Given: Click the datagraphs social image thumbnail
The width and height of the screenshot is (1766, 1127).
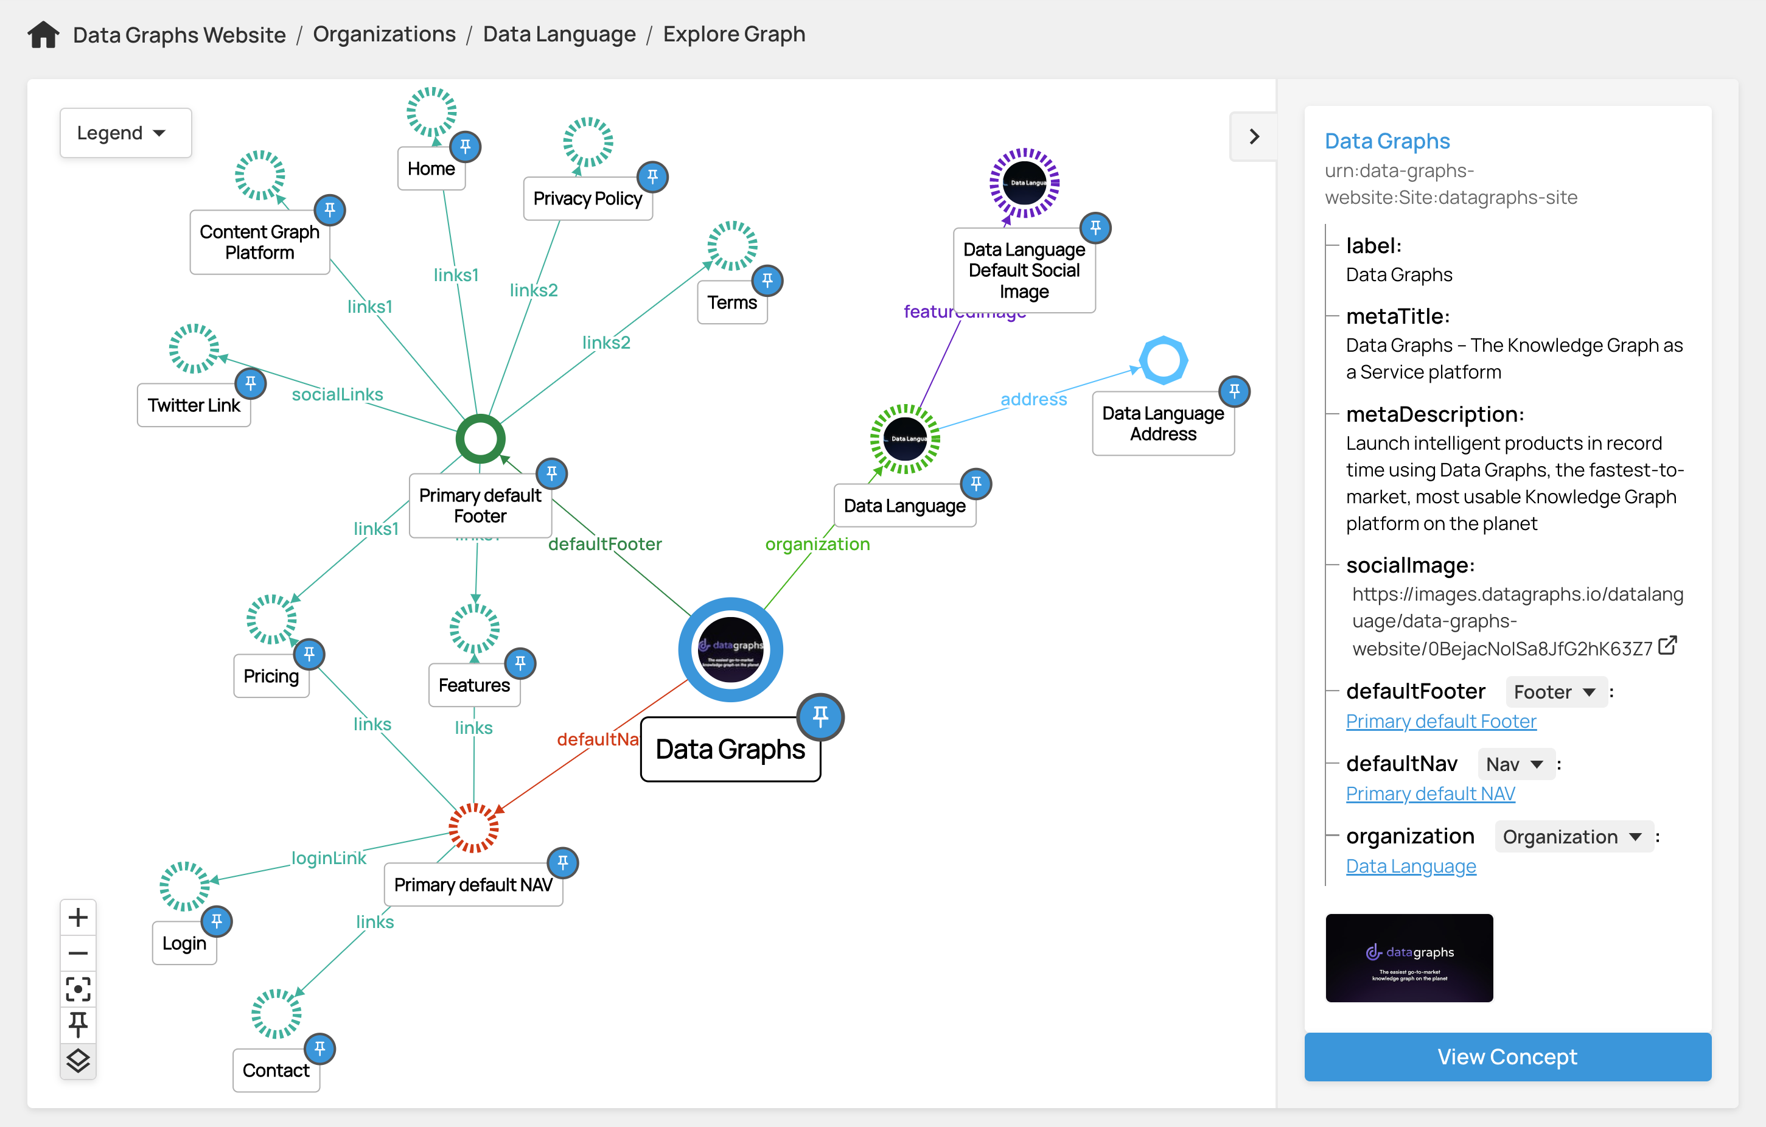Looking at the screenshot, I should (1408, 958).
